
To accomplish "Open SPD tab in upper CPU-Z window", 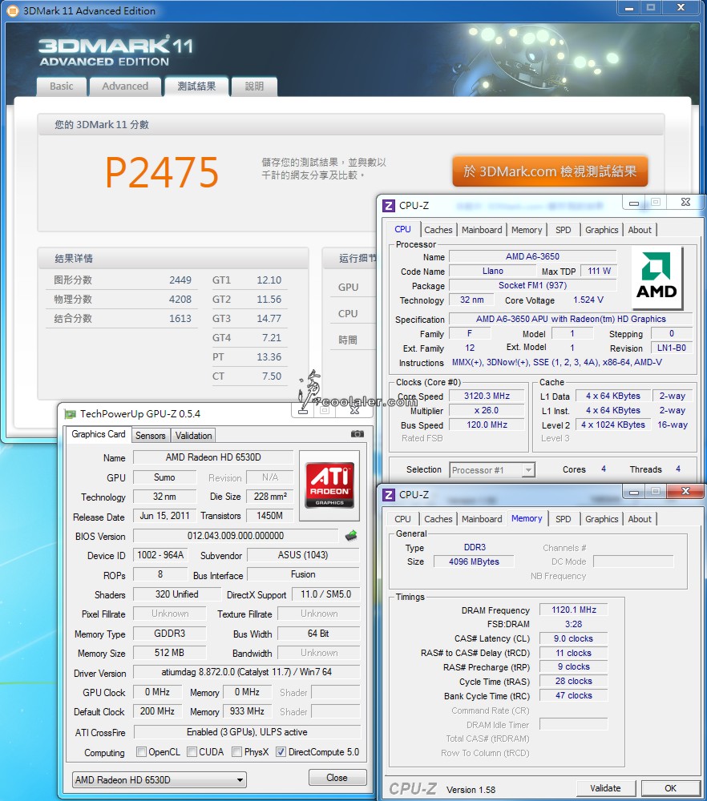I will (x=563, y=230).
